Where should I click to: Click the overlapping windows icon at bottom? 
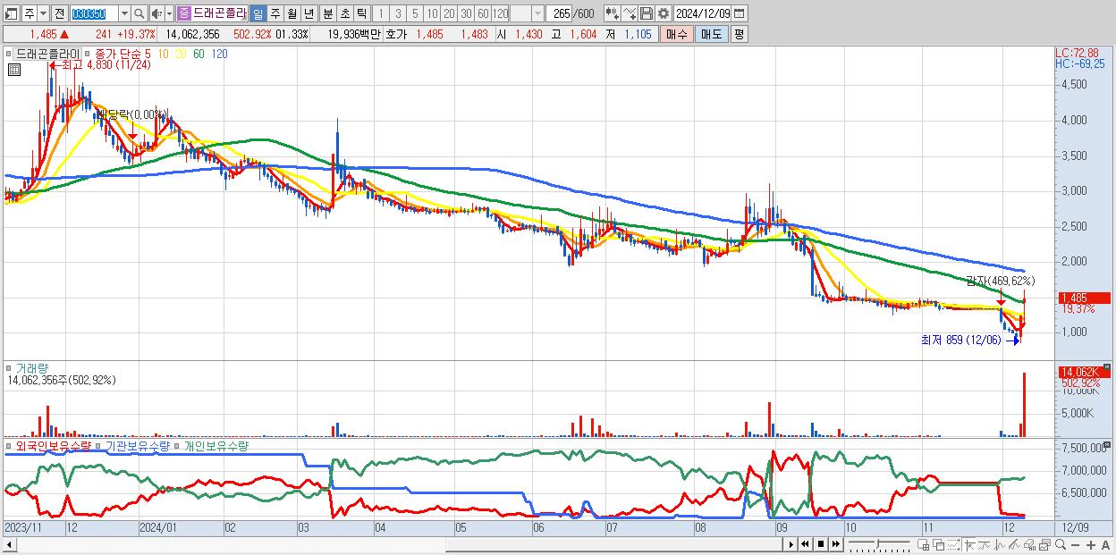(939, 545)
